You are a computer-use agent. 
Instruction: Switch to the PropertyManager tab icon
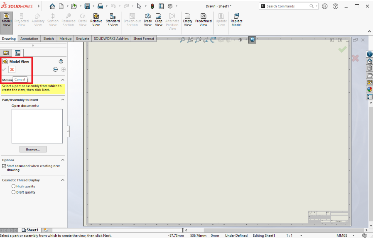tap(17, 53)
